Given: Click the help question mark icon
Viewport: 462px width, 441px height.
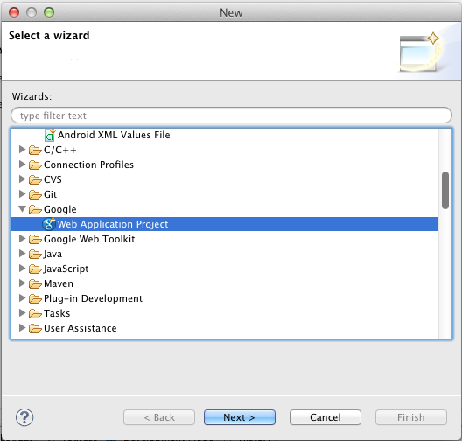Looking at the screenshot, I should tap(24, 417).
